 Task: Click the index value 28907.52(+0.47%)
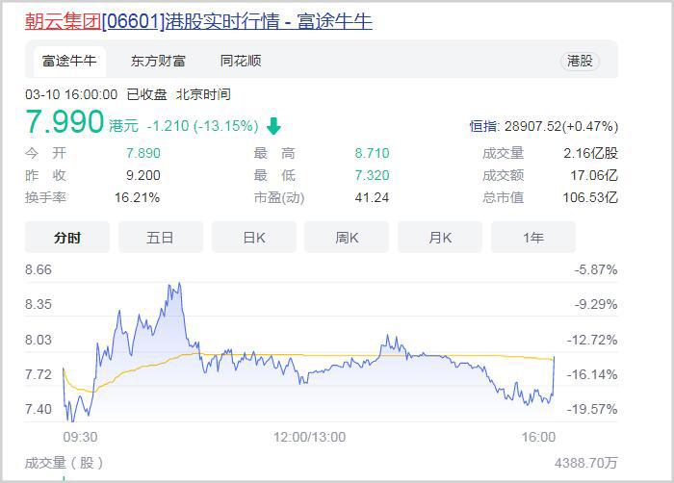561,126
